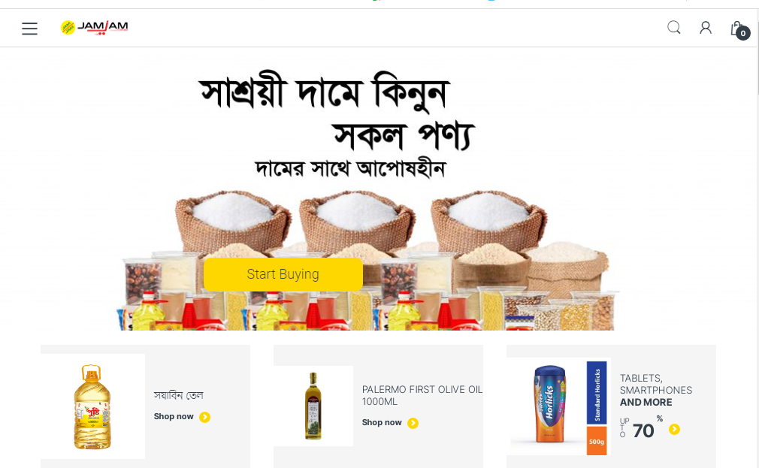The height and width of the screenshot is (468, 759).
Task: Open the user account icon
Action: point(706,28)
